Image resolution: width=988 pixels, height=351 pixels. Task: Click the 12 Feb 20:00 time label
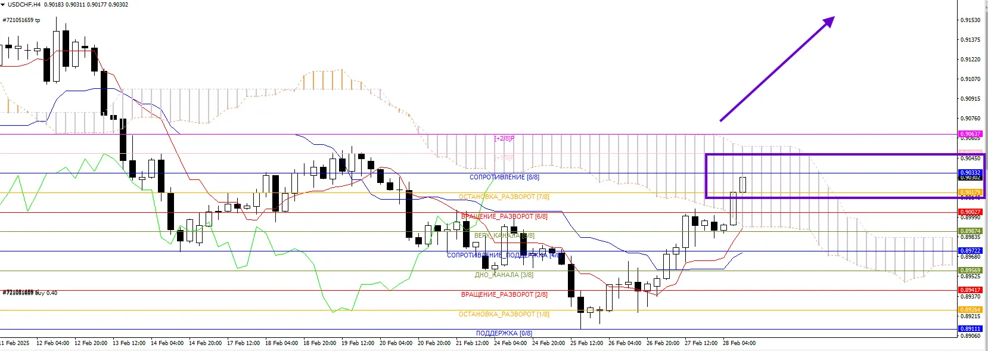(x=91, y=343)
